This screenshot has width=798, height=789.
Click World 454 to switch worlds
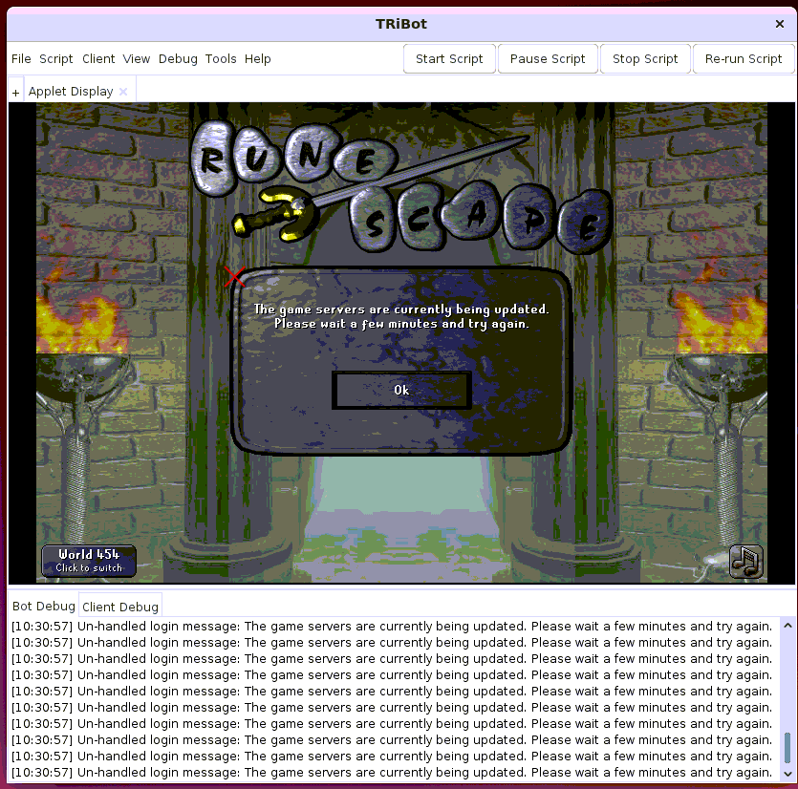[89, 561]
